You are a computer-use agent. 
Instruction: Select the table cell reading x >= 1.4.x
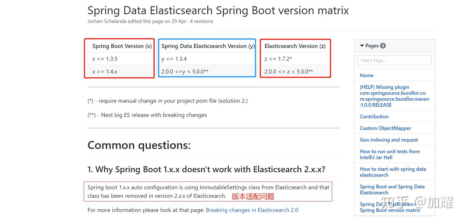tap(104, 71)
